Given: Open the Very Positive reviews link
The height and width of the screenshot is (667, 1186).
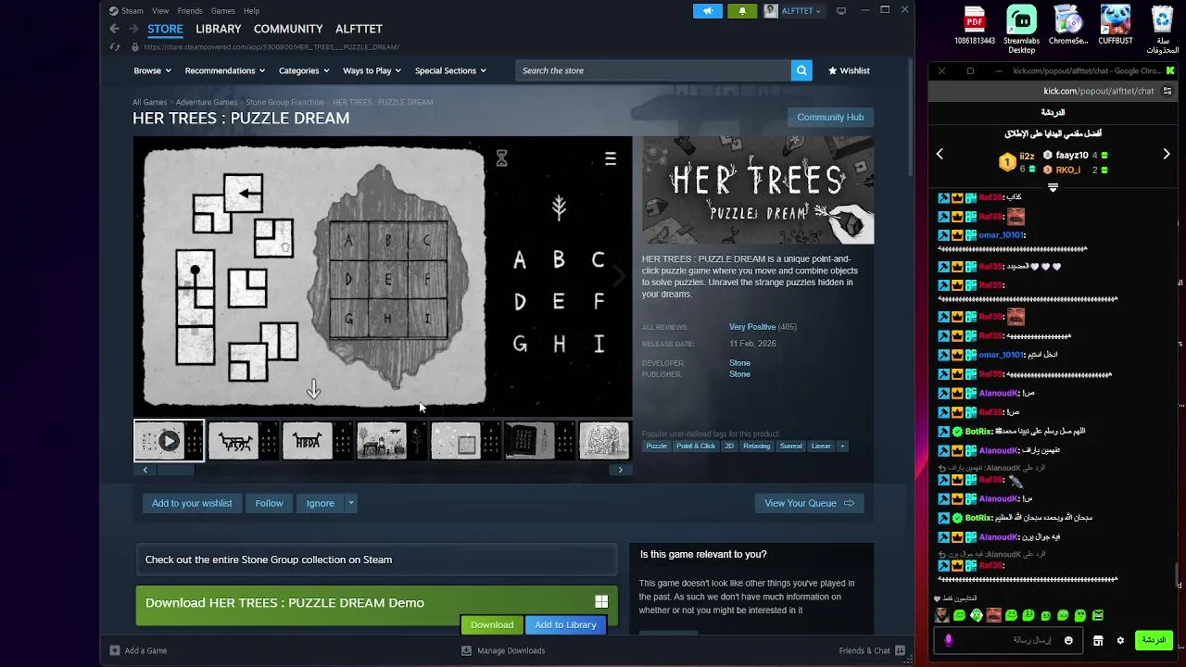Looking at the screenshot, I should (752, 327).
